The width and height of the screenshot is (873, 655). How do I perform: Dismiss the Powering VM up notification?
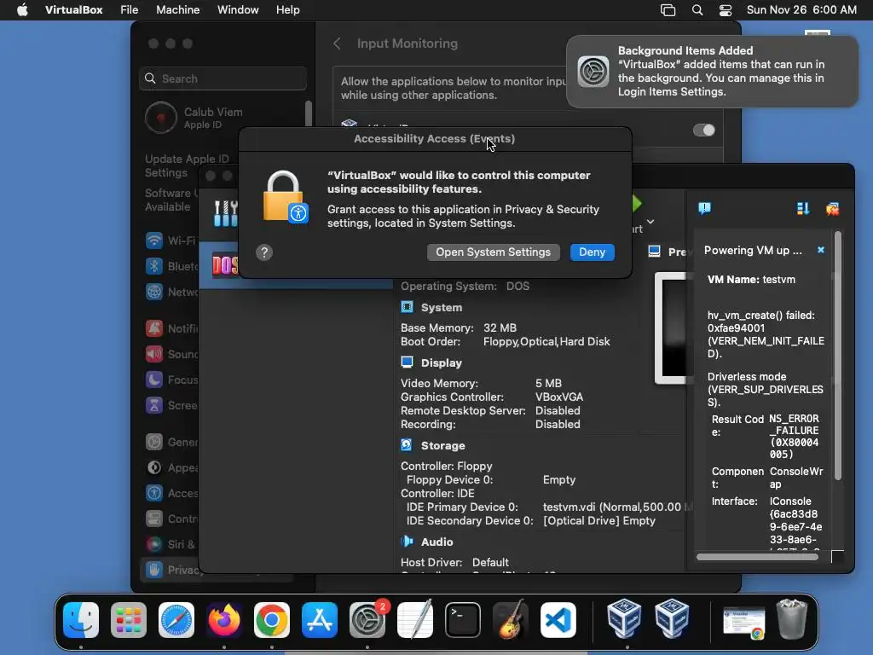coord(821,250)
